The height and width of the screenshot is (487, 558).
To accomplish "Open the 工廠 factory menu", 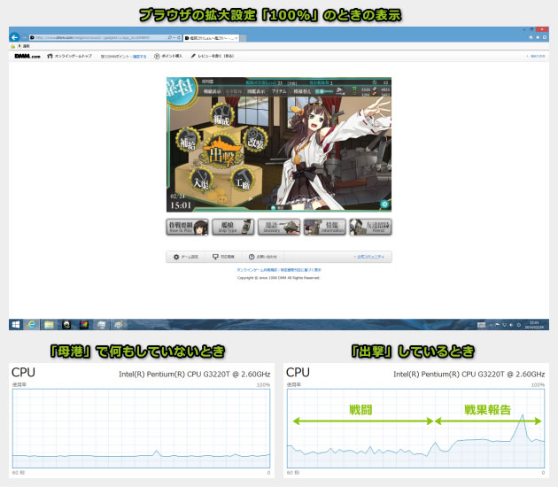I will coord(243,180).
